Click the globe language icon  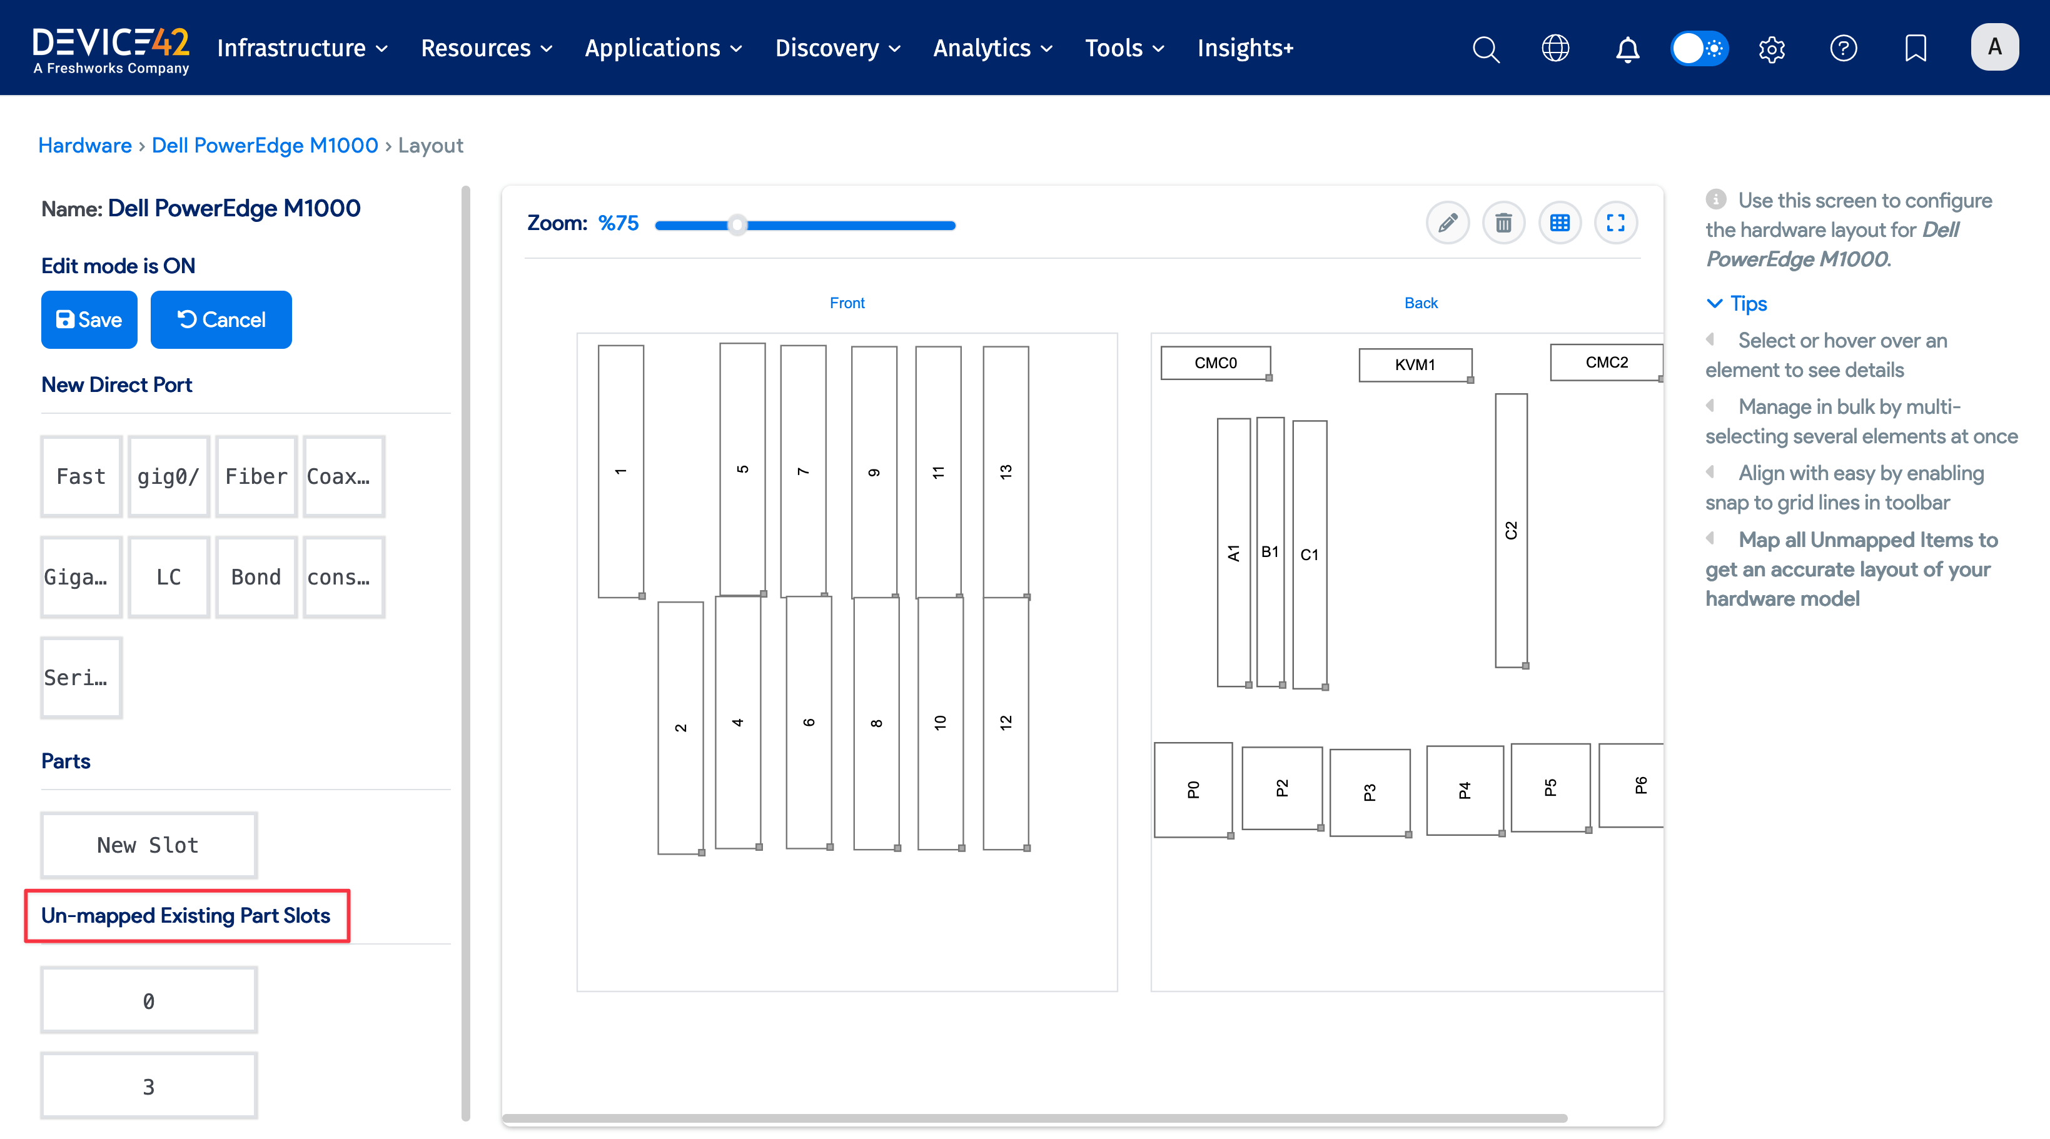[x=1556, y=49]
